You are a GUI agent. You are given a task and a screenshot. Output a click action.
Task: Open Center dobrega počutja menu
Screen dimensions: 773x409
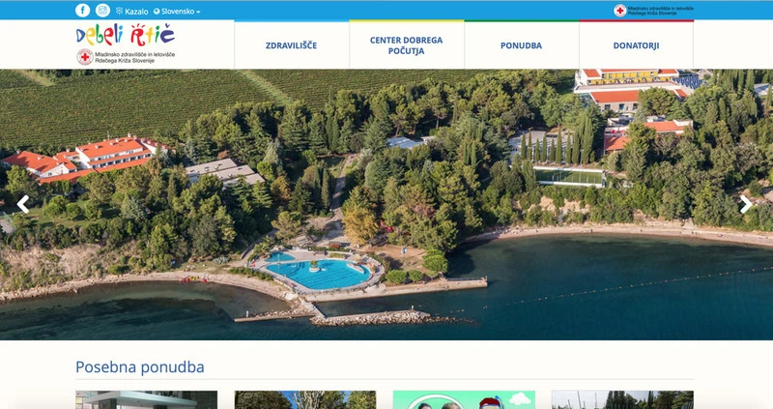click(x=407, y=45)
